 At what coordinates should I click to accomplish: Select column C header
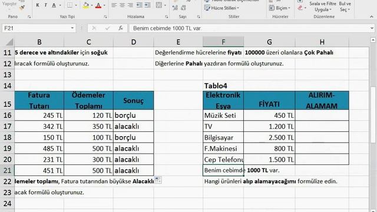pyautogui.click(x=89, y=42)
